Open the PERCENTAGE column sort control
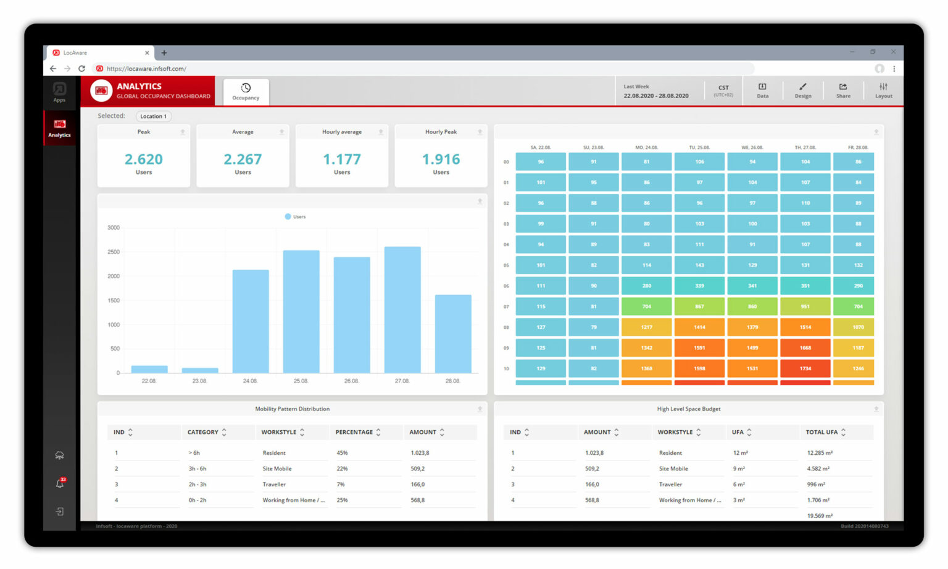948x569 pixels. pyautogui.click(x=378, y=432)
